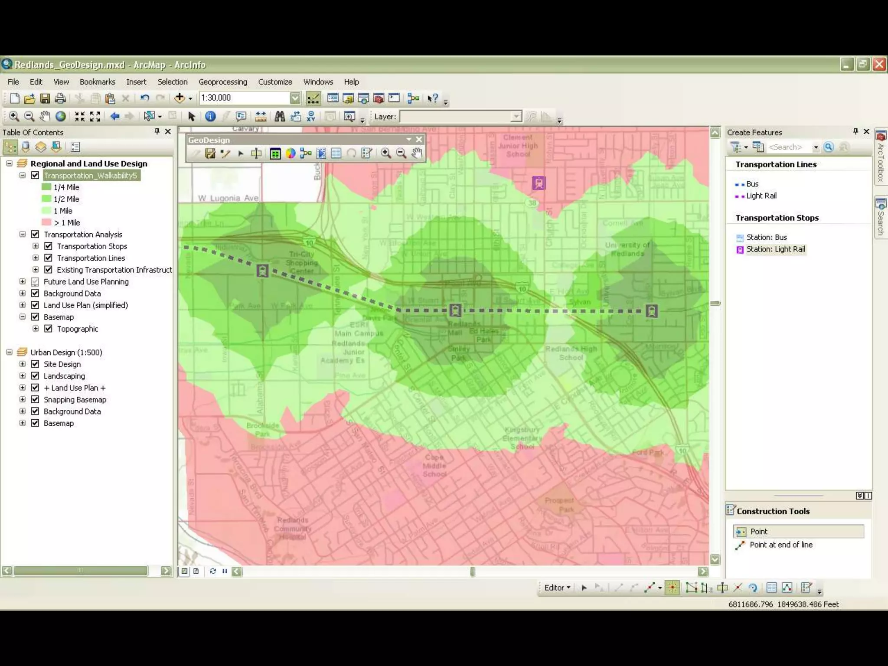888x666 pixels.
Task: Select the Find binoculars tool
Action: [280, 116]
